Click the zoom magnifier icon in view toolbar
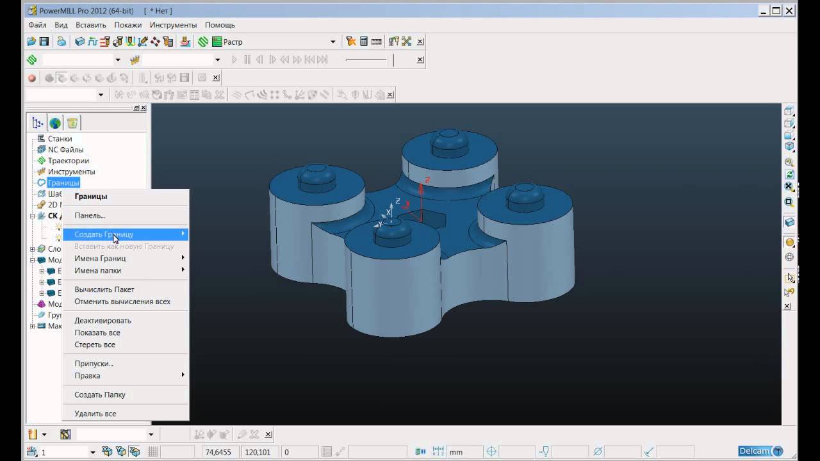The height and width of the screenshot is (461, 820). tap(789, 162)
